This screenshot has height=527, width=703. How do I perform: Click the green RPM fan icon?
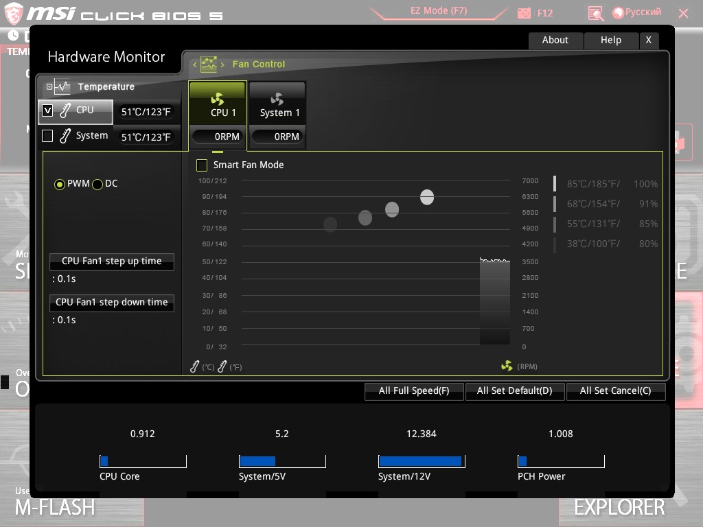point(507,366)
